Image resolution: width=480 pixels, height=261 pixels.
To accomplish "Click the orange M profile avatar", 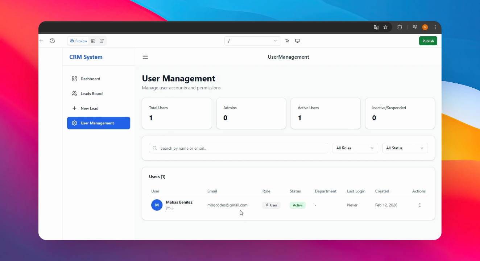I will [x=425, y=27].
